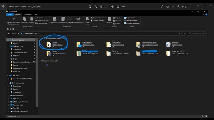Screen dimensions: 214x120
Task: Expand the Acer (C:) drive node
Action: click(x=9, y=108)
